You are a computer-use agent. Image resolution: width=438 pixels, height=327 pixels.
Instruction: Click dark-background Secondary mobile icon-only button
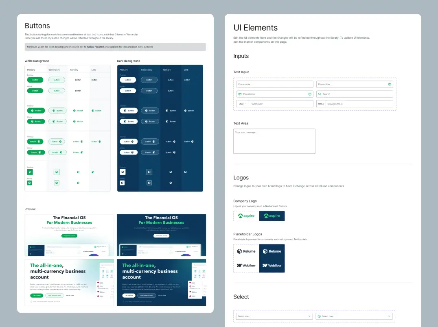pos(149,183)
